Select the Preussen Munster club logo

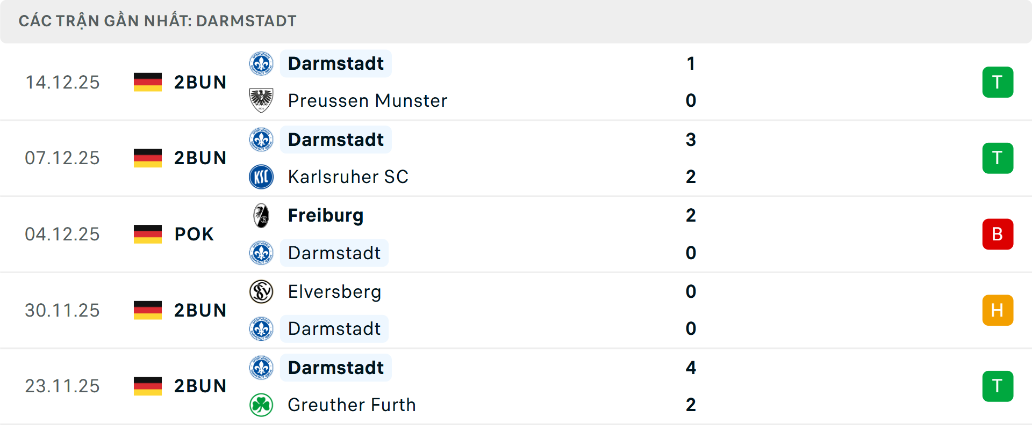point(261,100)
